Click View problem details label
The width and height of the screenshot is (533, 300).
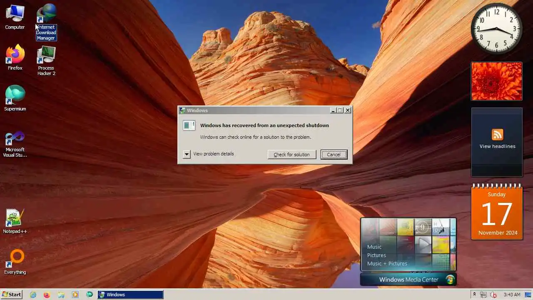point(214,154)
